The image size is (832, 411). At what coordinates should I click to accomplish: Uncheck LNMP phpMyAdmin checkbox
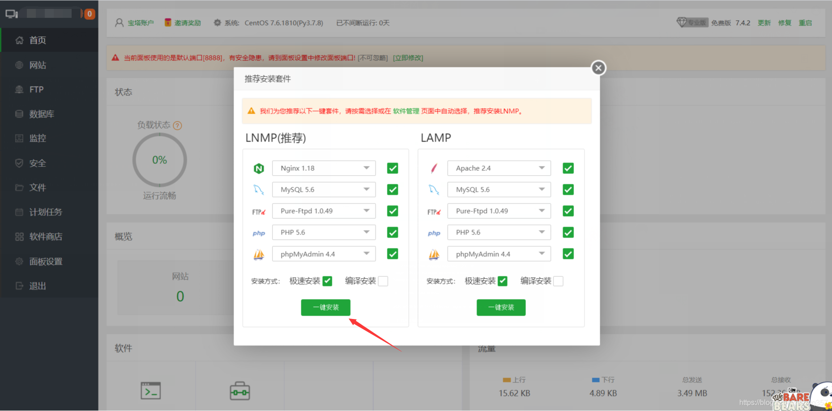click(x=393, y=254)
